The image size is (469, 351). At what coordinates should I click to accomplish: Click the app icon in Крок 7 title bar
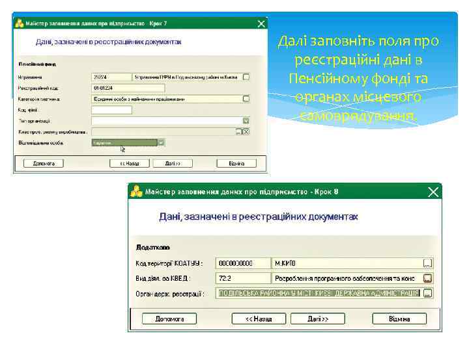click(x=20, y=23)
